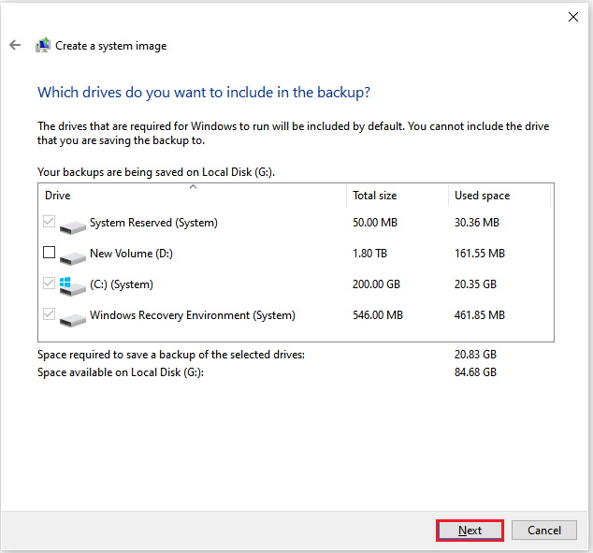
Task: Click the 461.85 MB used space cell
Action: (480, 315)
